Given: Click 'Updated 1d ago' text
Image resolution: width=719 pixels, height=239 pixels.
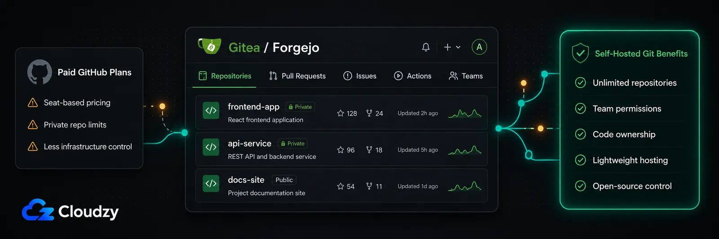Looking at the screenshot, I should pyautogui.click(x=417, y=186).
